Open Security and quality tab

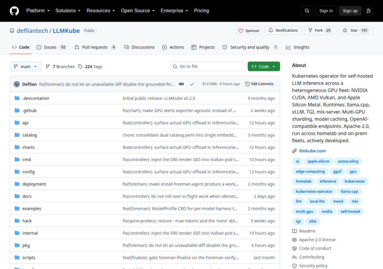[250, 47]
